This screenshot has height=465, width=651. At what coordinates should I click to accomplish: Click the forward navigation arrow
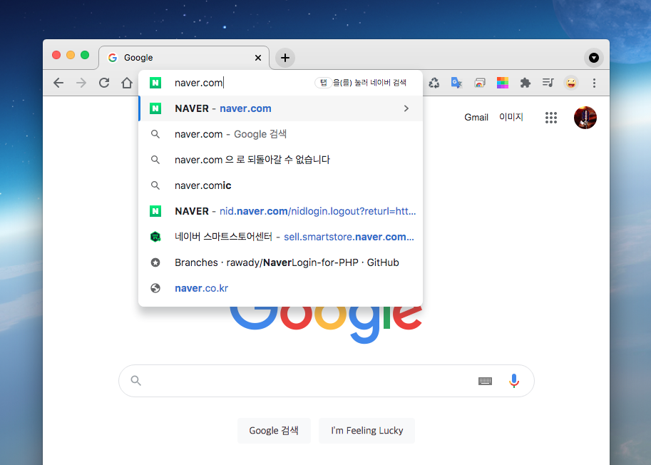coord(81,83)
